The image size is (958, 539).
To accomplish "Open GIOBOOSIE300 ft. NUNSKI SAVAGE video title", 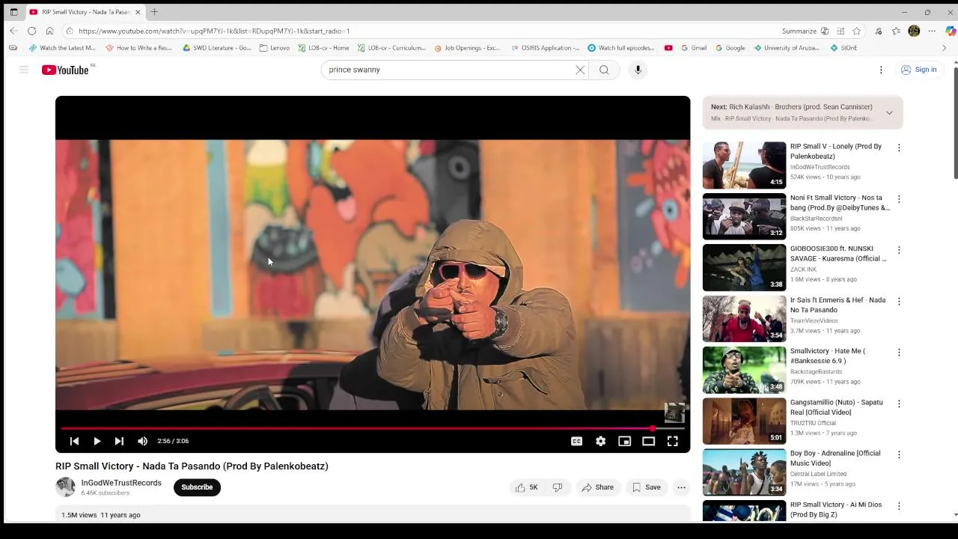I will (838, 254).
